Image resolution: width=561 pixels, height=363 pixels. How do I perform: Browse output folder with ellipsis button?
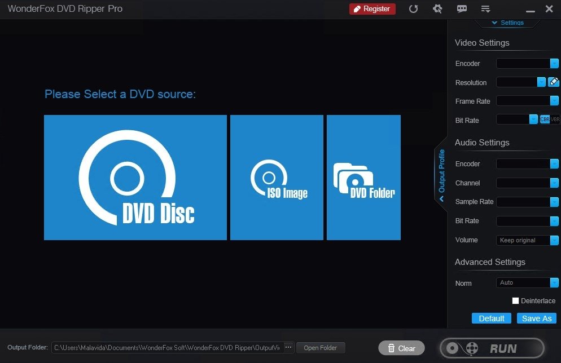pos(288,347)
